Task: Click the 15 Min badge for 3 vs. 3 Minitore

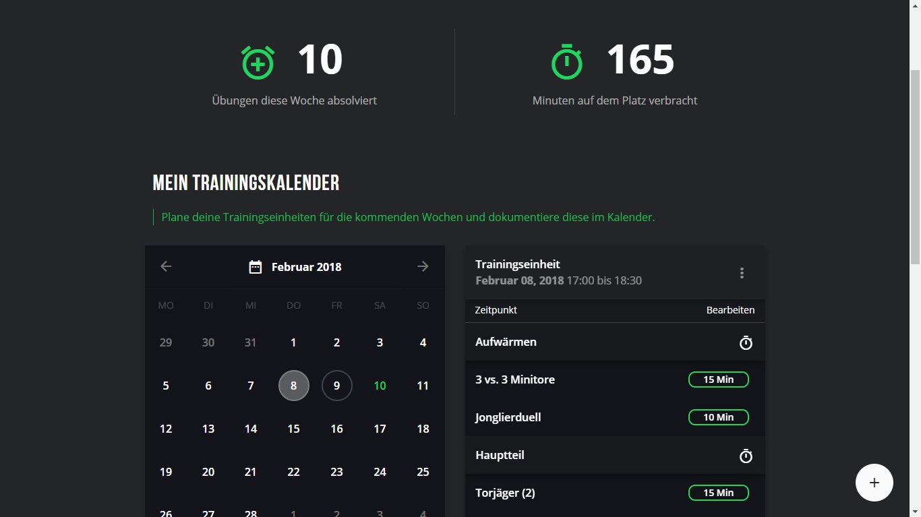Action: point(718,379)
